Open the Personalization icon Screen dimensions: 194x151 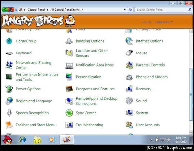[x=69, y=77]
